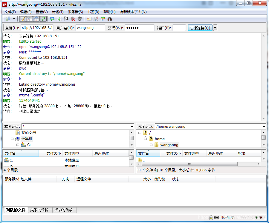
Task: Open the Site Manager icon
Action: click(x=8, y=19)
